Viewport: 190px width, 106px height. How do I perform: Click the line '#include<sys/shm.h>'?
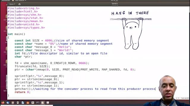point(24,15)
